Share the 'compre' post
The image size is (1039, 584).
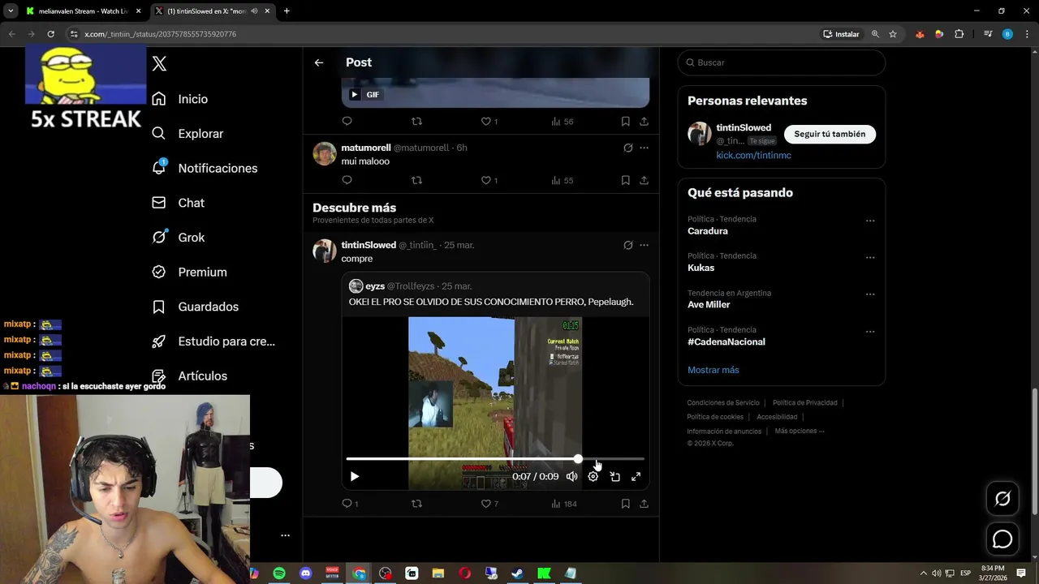click(644, 504)
